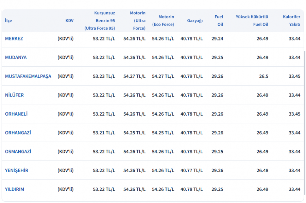Image resolution: width=306 pixels, height=203 pixels.
Task: Click the Motorin (Ultra Force) column header
Action: point(137,21)
